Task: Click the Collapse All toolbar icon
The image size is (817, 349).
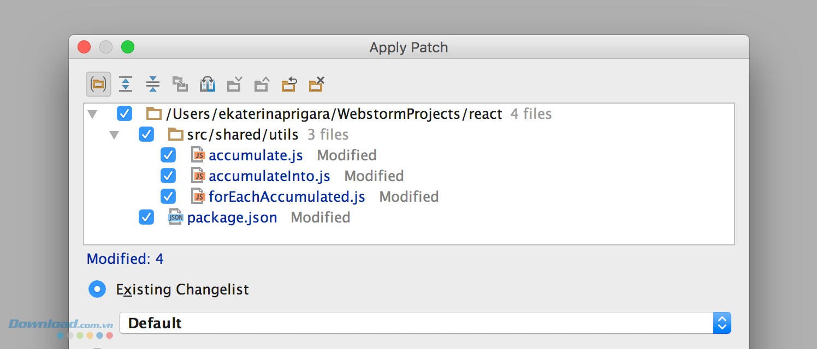Action: pyautogui.click(x=153, y=84)
